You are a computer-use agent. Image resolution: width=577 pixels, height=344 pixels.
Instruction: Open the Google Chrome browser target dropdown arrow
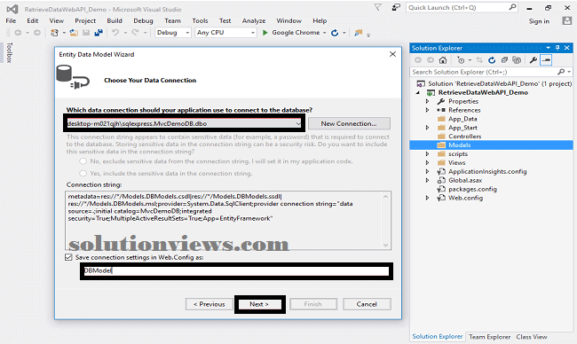point(325,33)
